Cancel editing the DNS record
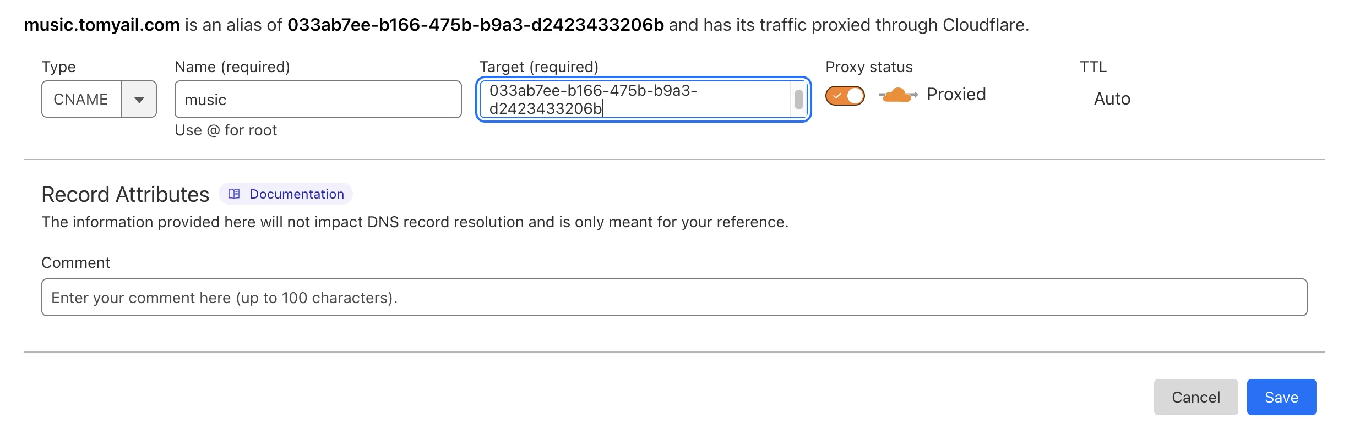 (x=1195, y=397)
